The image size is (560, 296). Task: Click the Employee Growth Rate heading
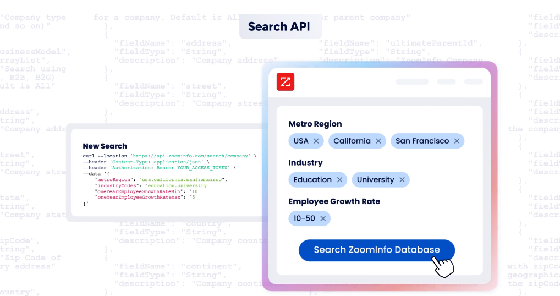[x=334, y=201]
